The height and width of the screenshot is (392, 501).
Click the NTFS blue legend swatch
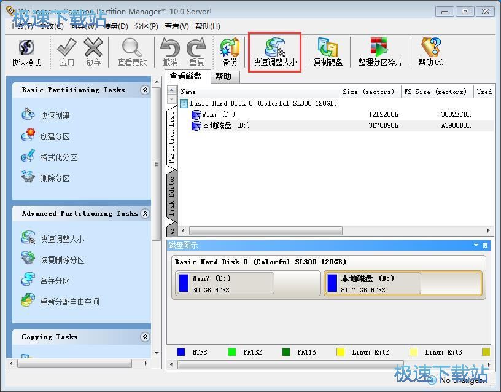click(181, 352)
